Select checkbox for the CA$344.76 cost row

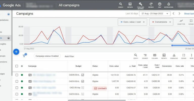(x=17, y=75)
